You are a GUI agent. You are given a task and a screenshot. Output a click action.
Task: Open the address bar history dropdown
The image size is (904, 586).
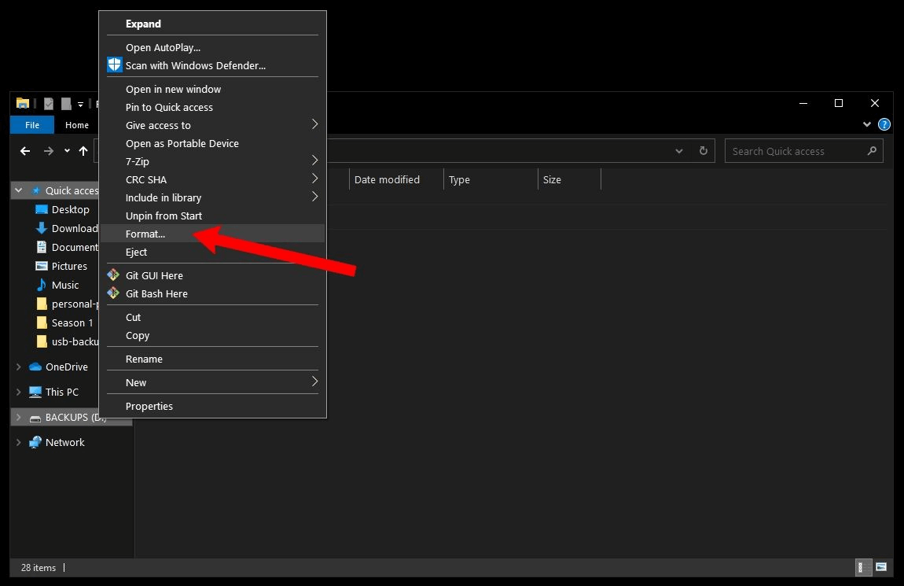[679, 151]
